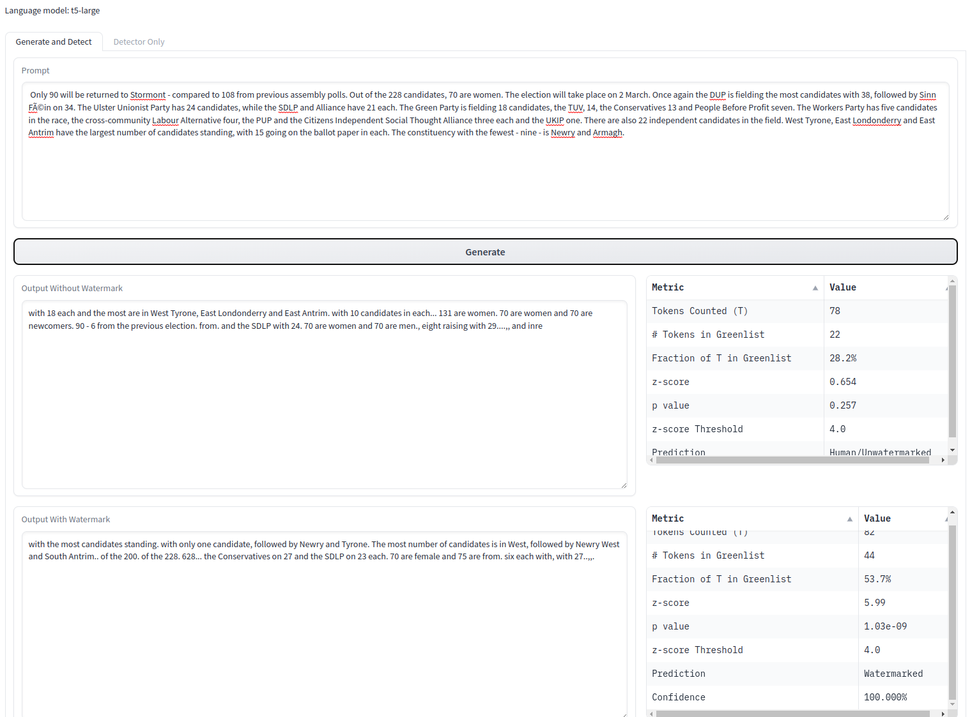The height and width of the screenshot is (717, 979).
Task: Click the p value 0.257
Action: [843, 405]
